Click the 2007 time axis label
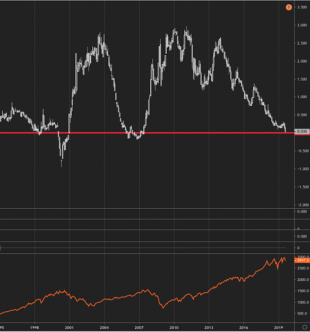 point(139,328)
